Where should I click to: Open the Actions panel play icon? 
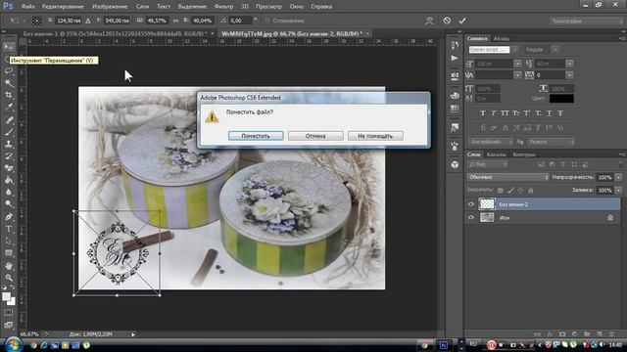(x=455, y=59)
